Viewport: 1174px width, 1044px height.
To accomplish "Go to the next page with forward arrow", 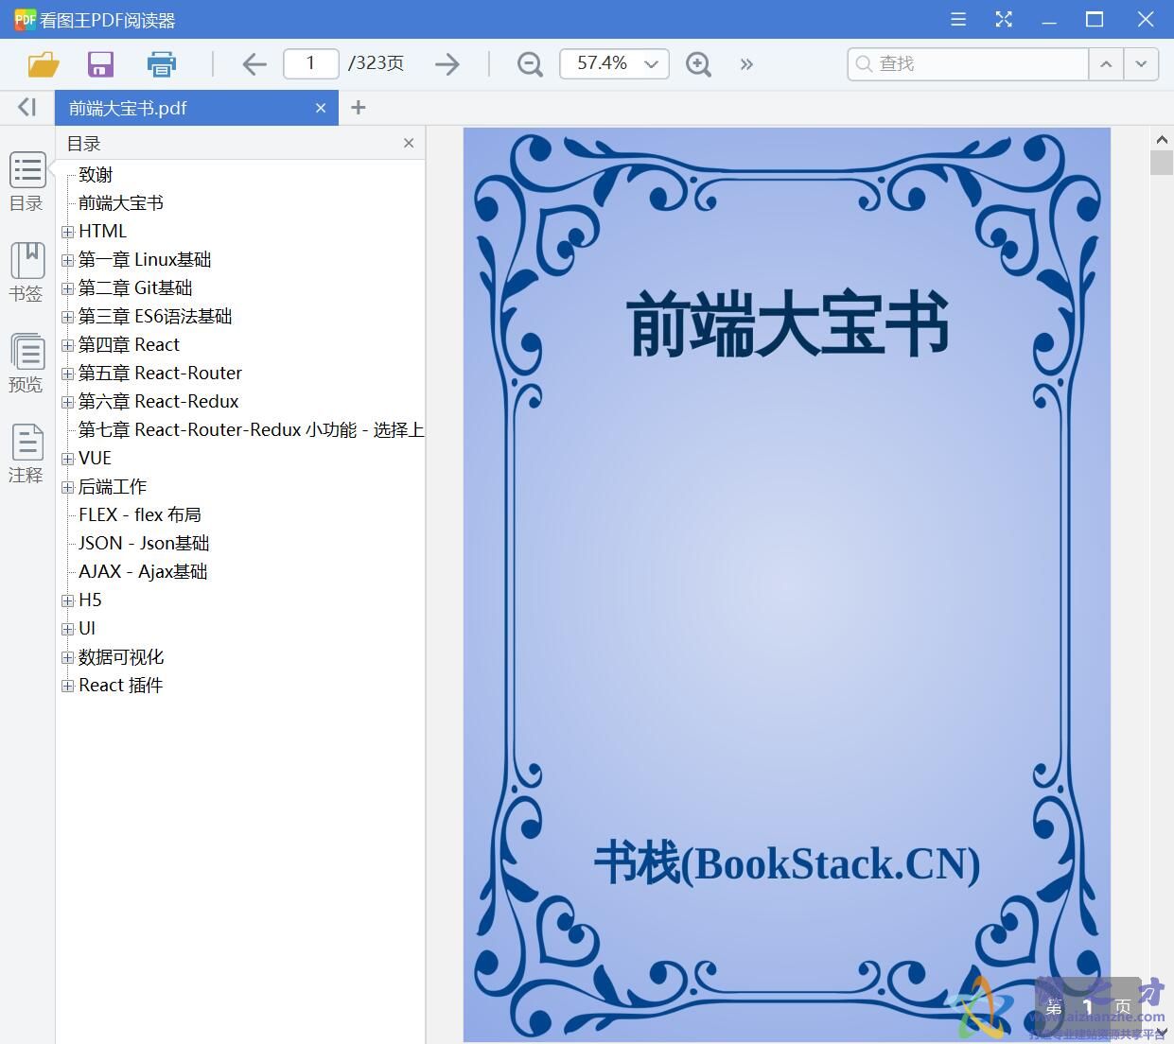I will click(447, 63).
